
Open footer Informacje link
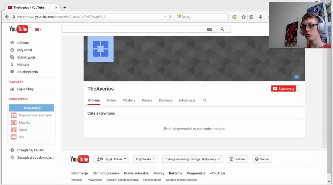[80, 173]
